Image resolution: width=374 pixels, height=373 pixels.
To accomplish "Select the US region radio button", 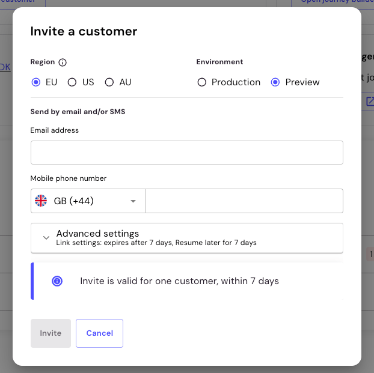I will click(x=72, y=82).
